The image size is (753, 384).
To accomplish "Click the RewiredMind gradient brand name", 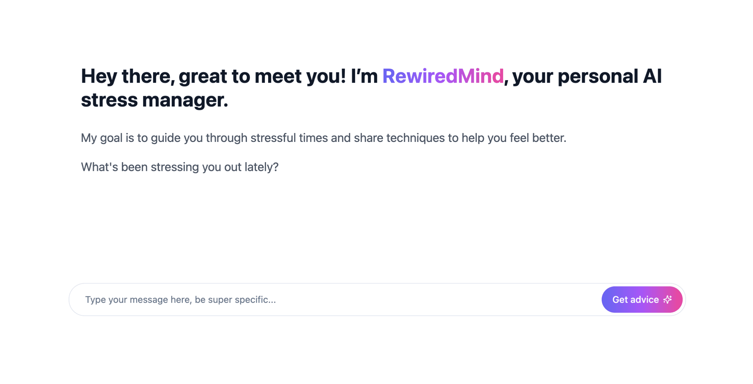I will [443, 76].
